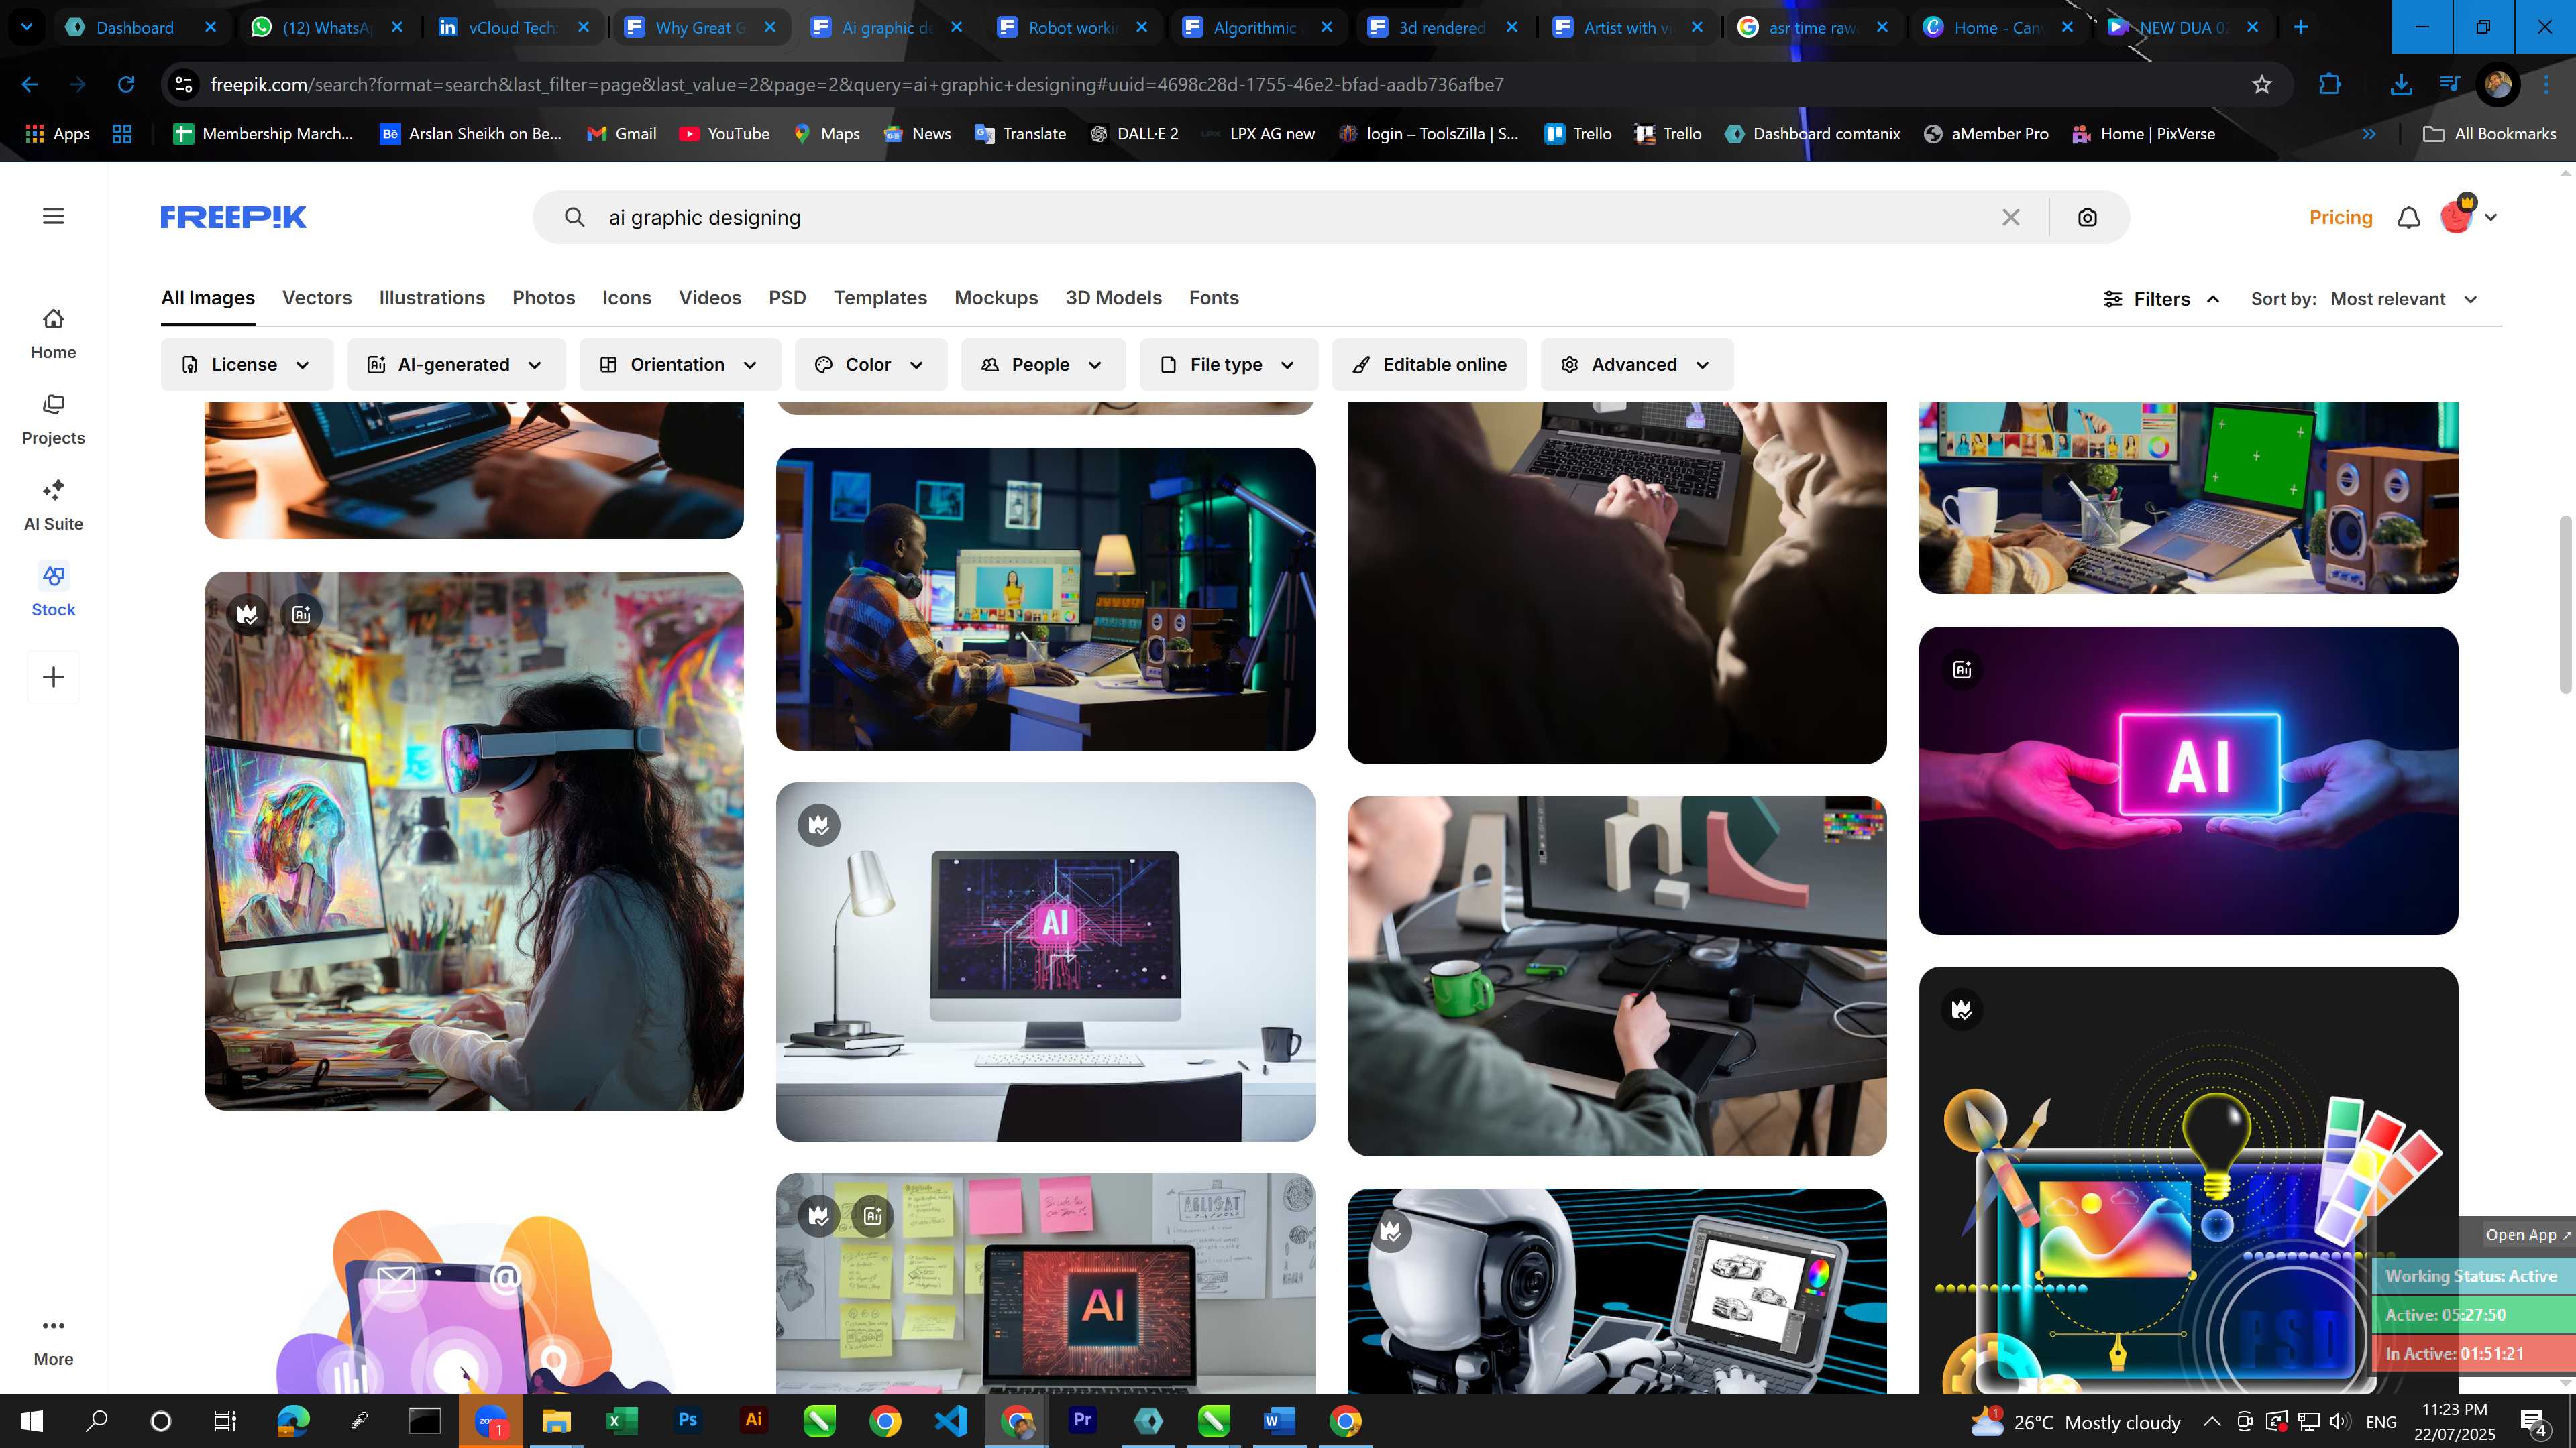
Task: Switch to the Fonts tab
Action: click(x=1214, y=298)
